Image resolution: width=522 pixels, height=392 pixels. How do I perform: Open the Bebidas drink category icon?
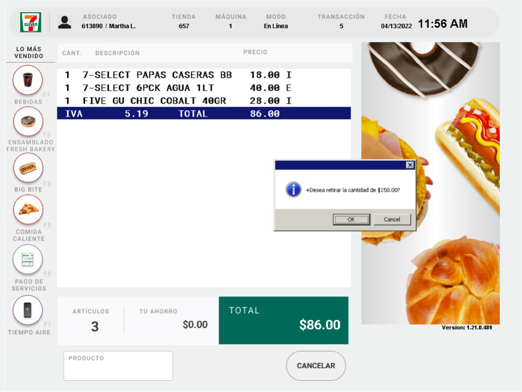tap(28, 80)
